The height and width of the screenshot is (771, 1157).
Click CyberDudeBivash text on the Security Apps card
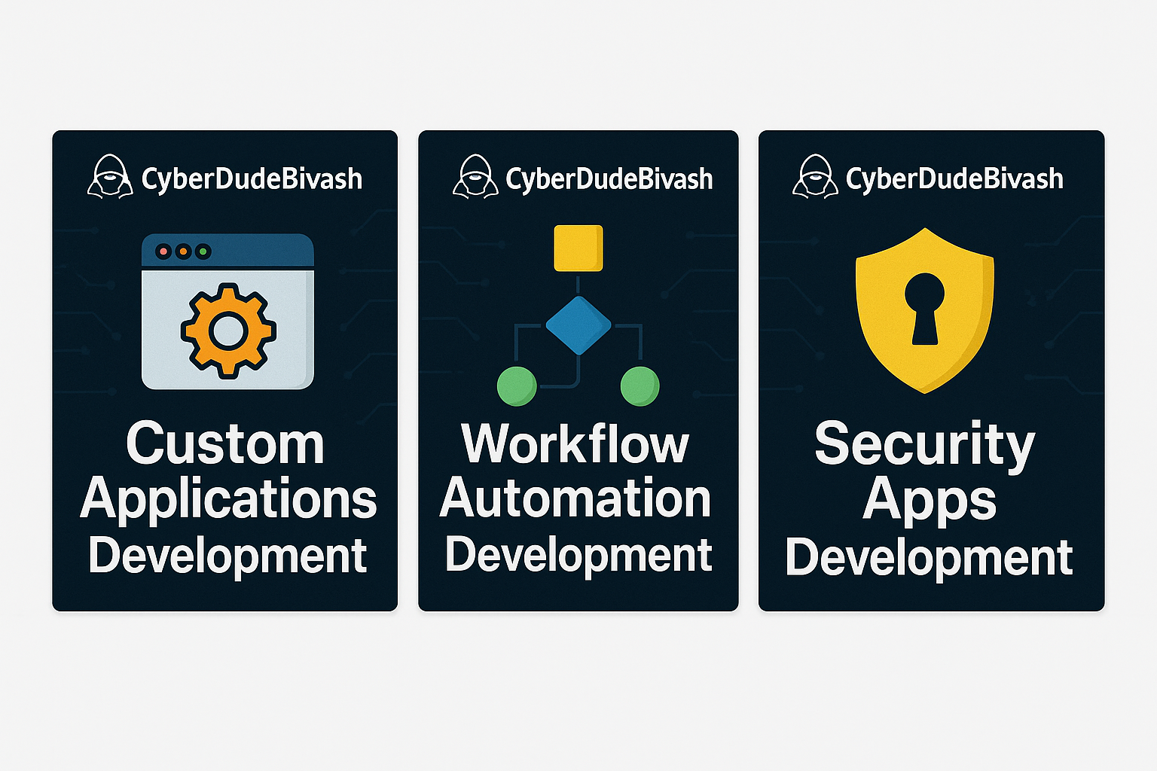954,179
